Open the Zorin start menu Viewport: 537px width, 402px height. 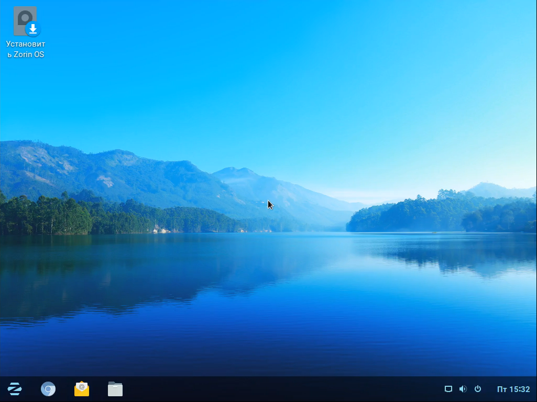coord(15,389)
